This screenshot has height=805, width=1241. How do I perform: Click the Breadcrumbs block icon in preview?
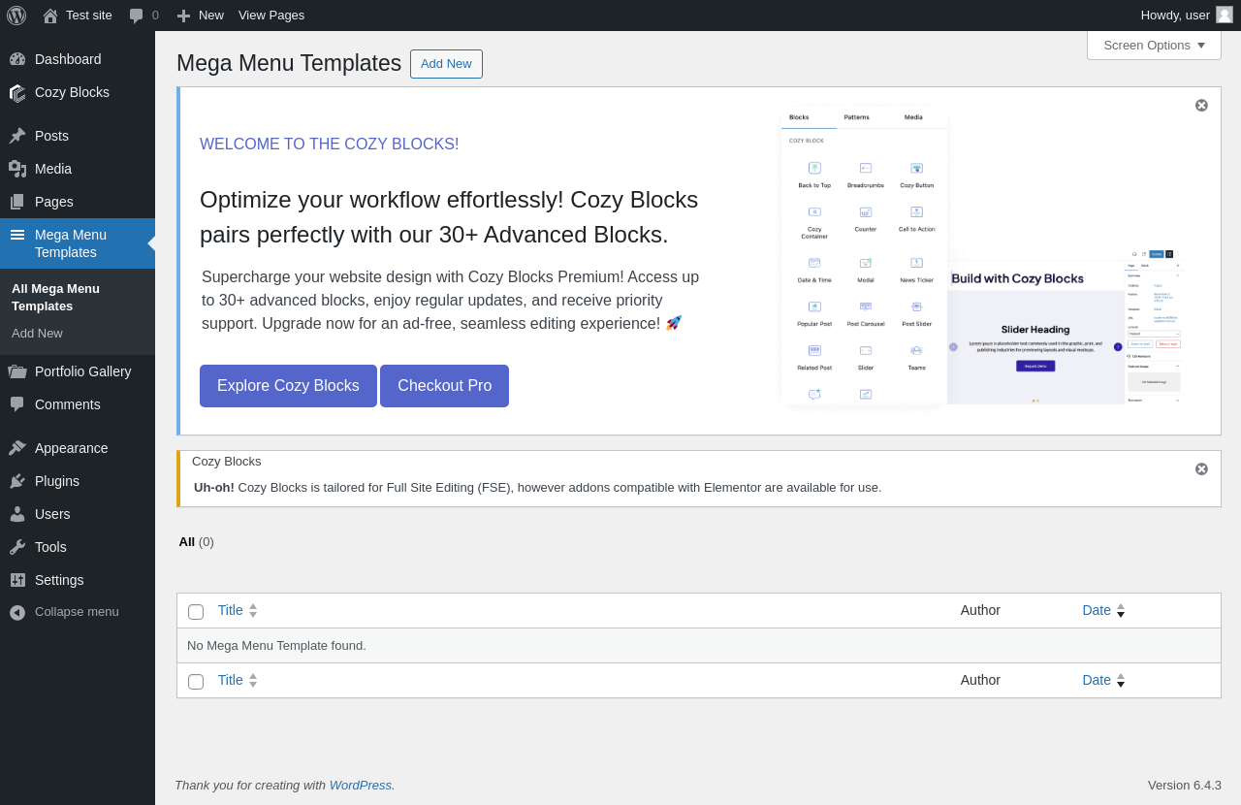866,168
